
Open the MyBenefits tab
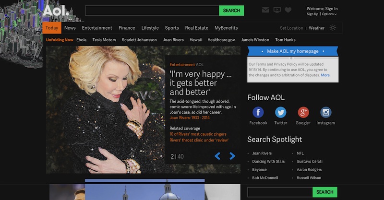[226, 28]
